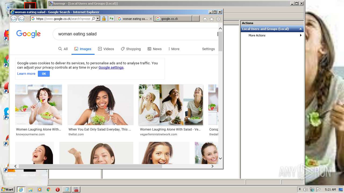Click the Show desktop button

(x=341, y=190)
